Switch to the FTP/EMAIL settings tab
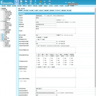Screen dimensions: 96x96 [58, 10]
